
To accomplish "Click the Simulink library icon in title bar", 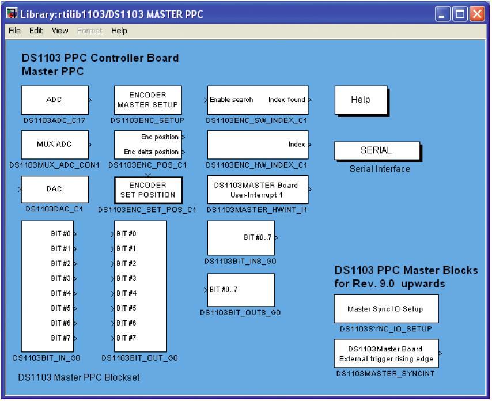I will click(x=12, y=14).
